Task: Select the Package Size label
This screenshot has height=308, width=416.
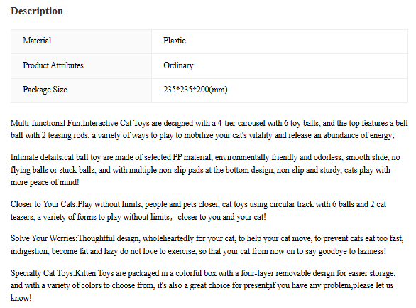Action: click(x=45, y=90)
